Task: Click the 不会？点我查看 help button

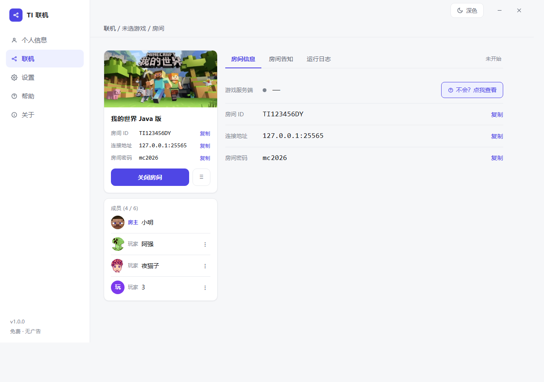Action: pos(472,90)
